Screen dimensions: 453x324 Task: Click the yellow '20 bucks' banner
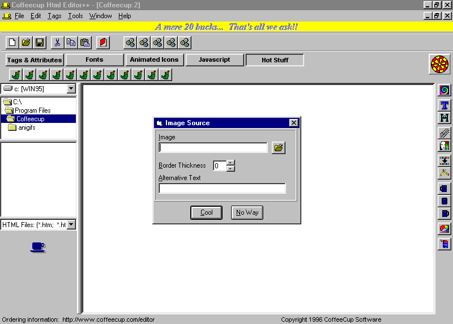click(x=226, y=27)
